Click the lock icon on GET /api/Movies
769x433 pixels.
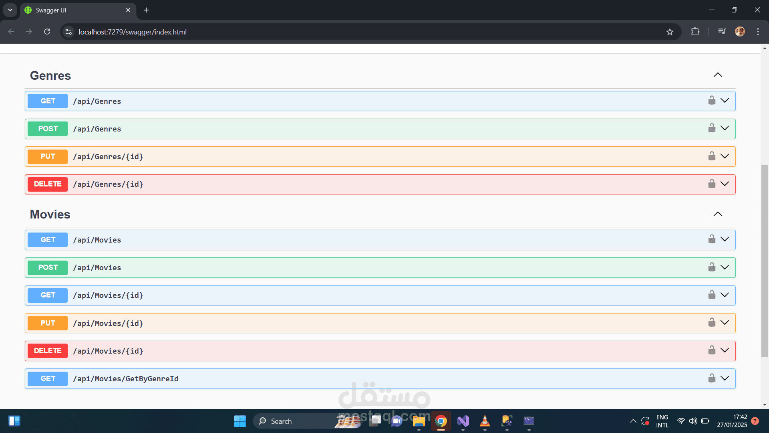[x=712, y=239]
